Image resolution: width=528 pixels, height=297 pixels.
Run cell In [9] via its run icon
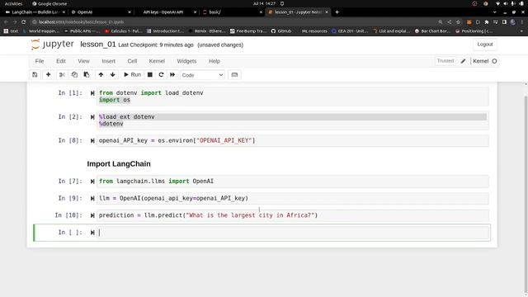click(92, 199)
